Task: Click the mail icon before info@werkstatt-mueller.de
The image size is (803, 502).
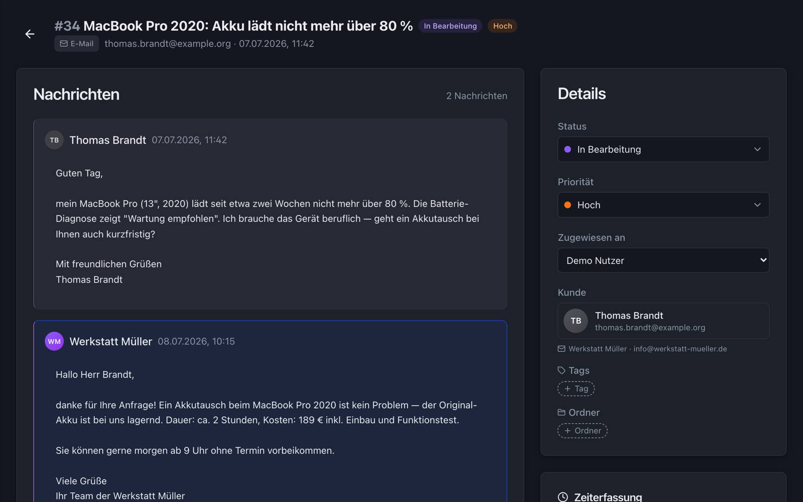Action: (x=562, y=349)
